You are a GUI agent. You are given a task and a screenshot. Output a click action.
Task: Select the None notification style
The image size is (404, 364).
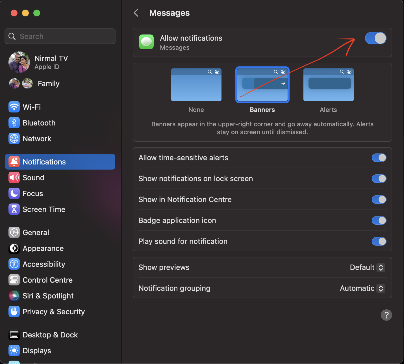pos(196,85)
